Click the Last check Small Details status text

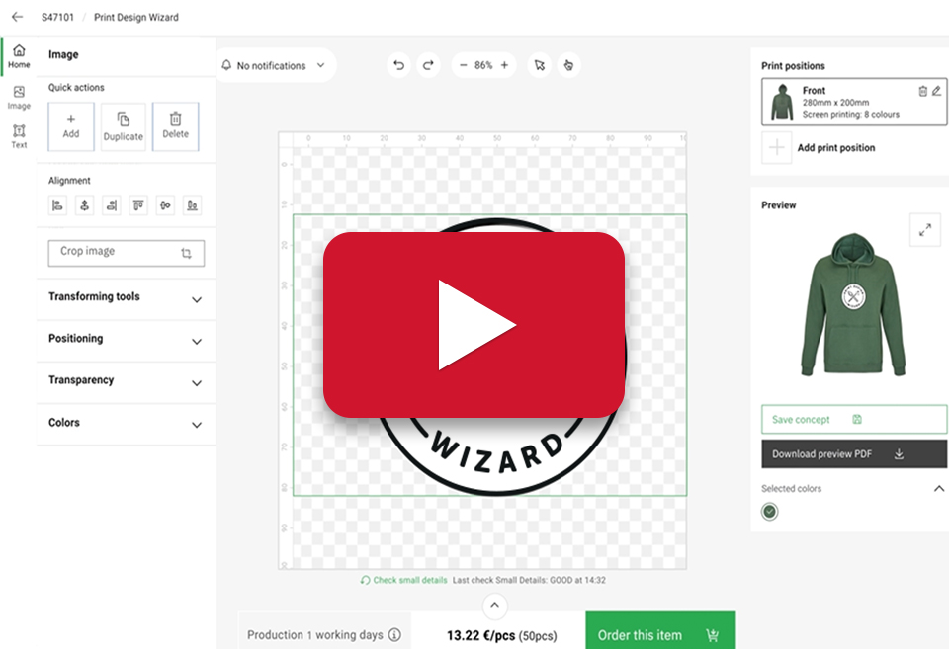[x=529, y=580]
